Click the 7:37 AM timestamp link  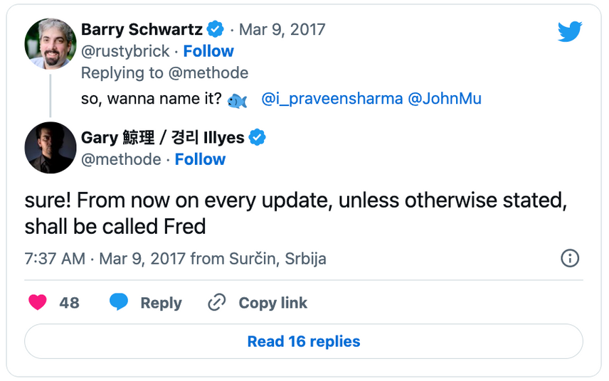click(x=55, y=258)
